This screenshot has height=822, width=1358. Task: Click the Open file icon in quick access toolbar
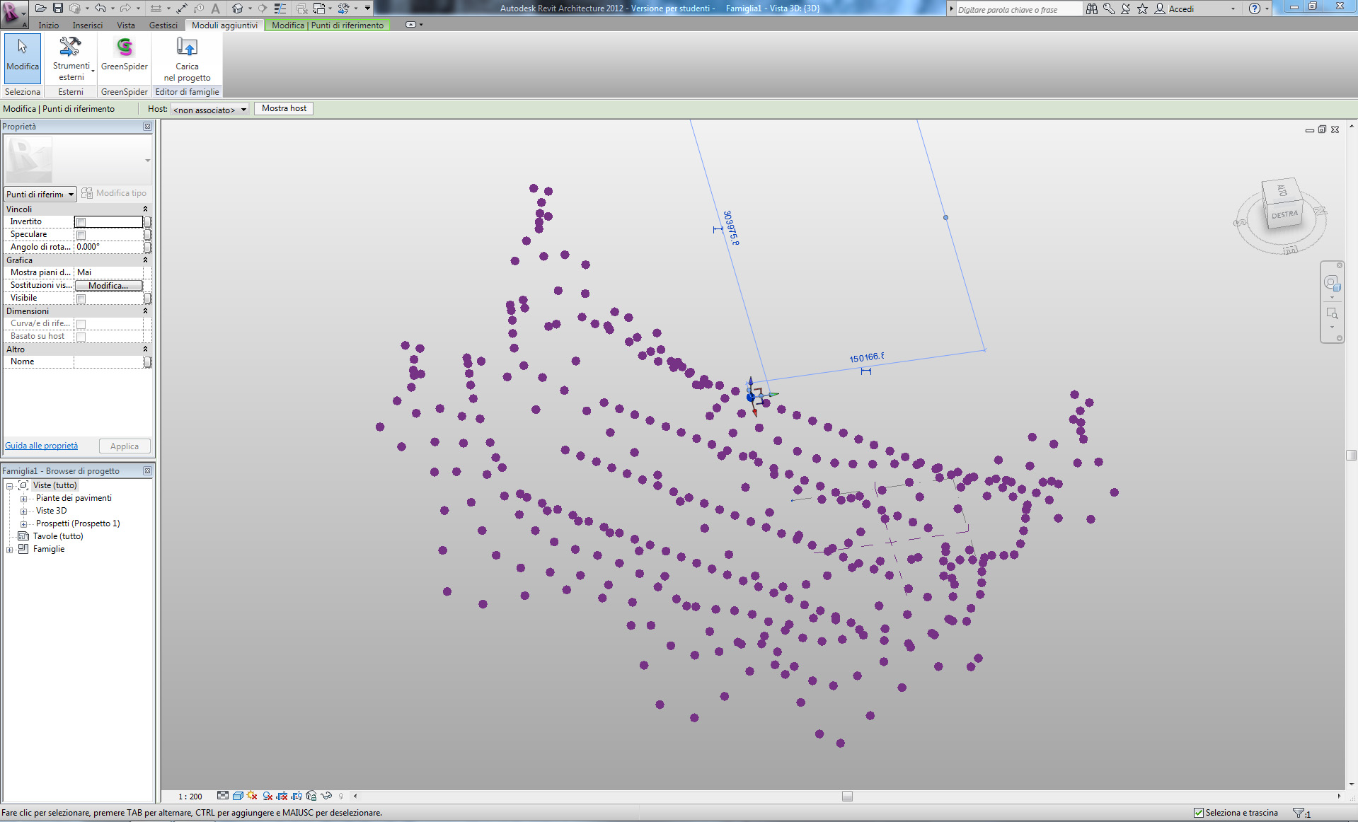pos(41,8)
